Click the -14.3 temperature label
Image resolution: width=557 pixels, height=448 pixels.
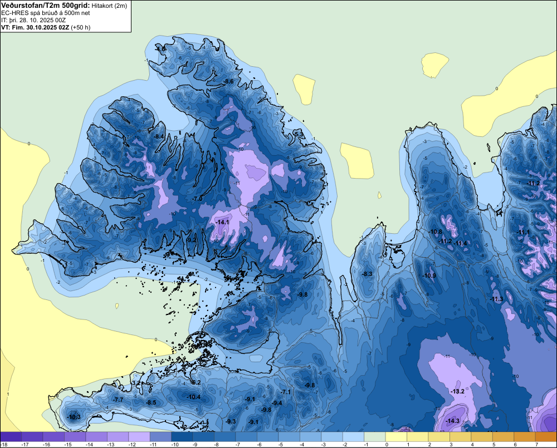[x=452, y=421]
